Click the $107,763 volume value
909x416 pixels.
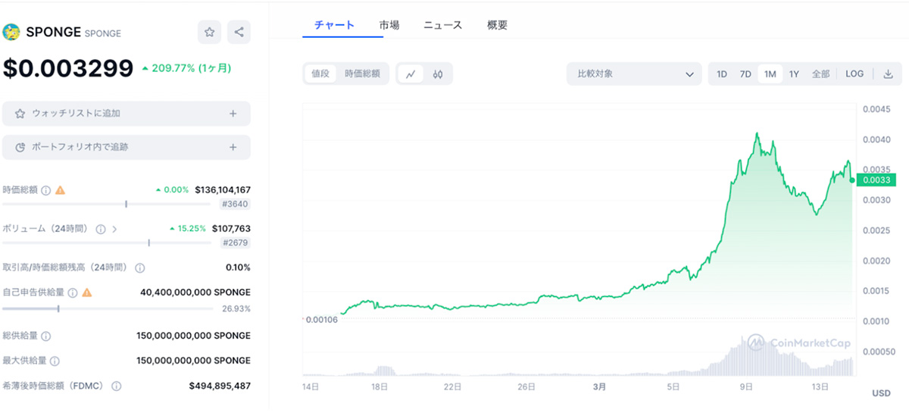(x=231, y=229)
